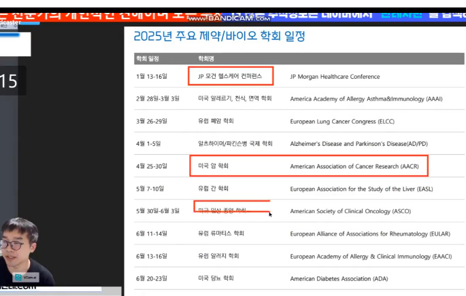Select 'JP 모건 헬스케어 컨퍼런스' cell
This screenshot has width=466, height=296.
pyautogui.click(x=230, y=76)
